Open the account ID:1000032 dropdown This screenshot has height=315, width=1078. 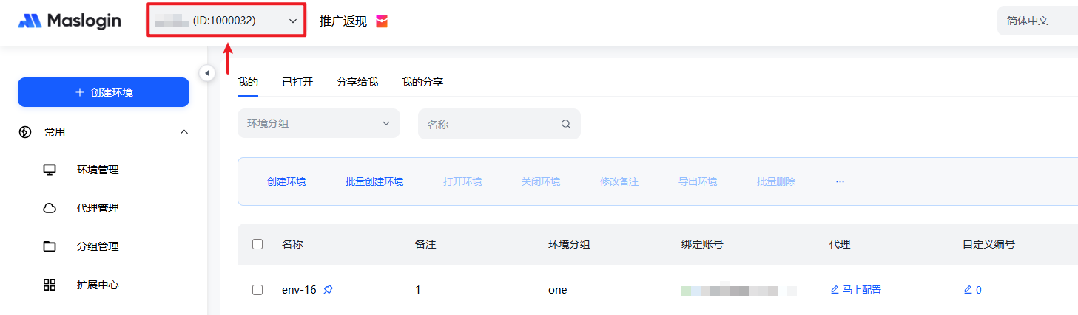click(x=226, y=21)
